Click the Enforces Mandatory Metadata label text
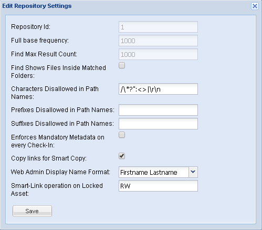Image resolution: width=262 pixels, height=230 pixels. (x=58, y=141)
